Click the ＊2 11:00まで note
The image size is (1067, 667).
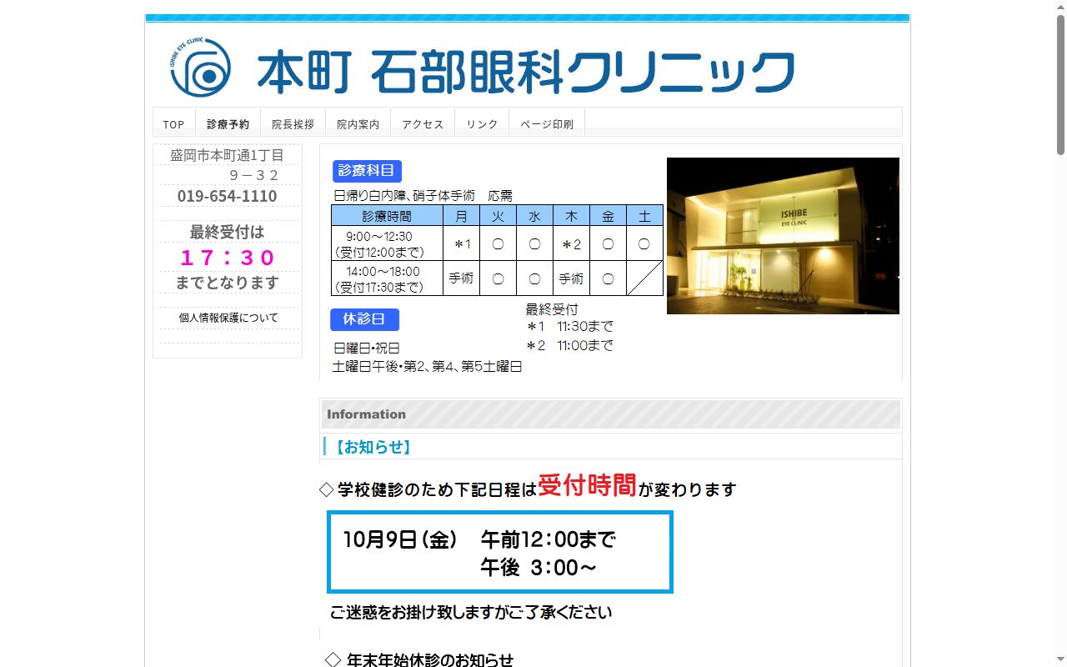click(x=569, y=345)
